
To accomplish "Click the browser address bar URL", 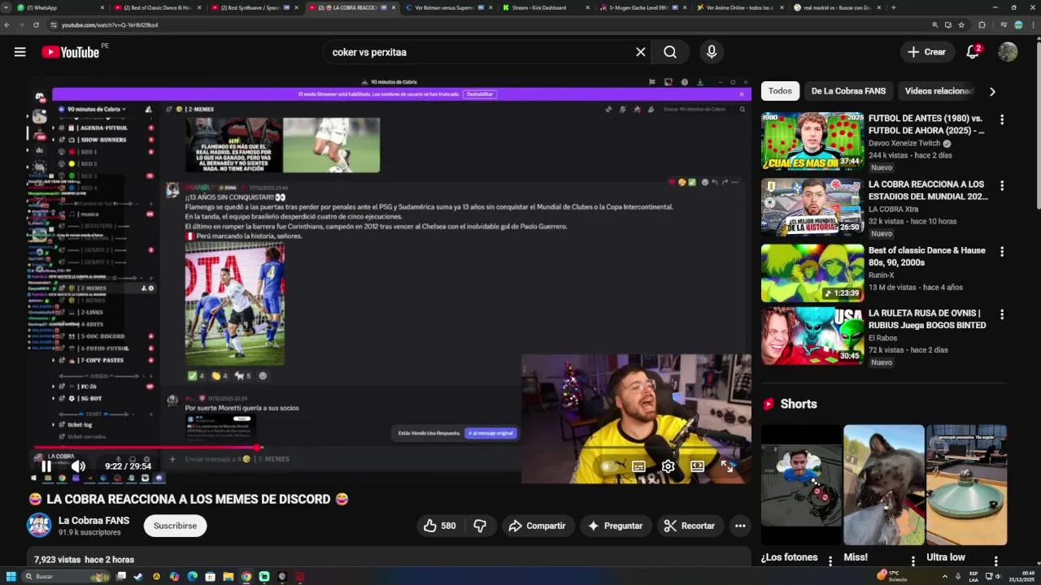I will [x=109, y=25].
